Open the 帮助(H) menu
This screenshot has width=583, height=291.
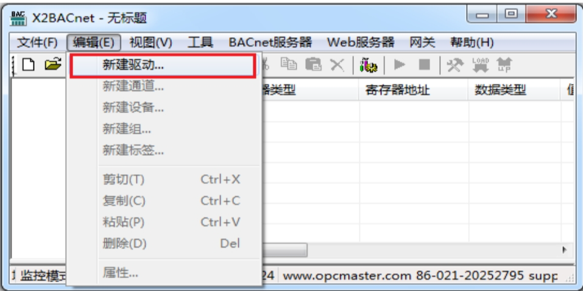[472, 43]
